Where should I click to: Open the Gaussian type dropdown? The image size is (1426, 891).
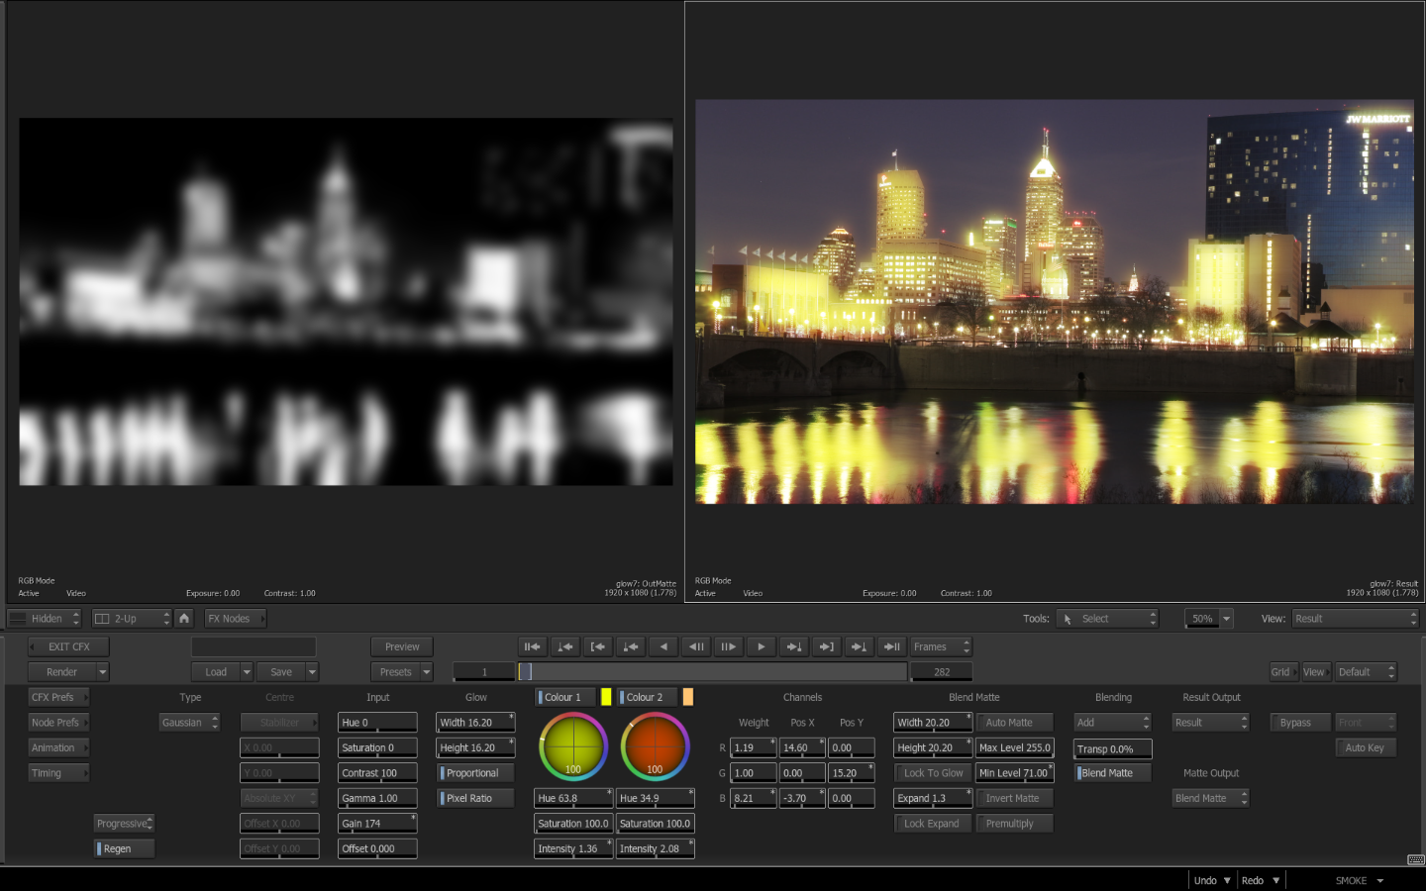click(x=189, y=723)
